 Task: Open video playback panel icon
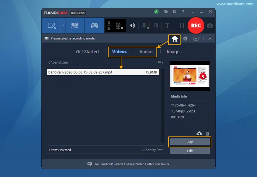coord(196,39)
